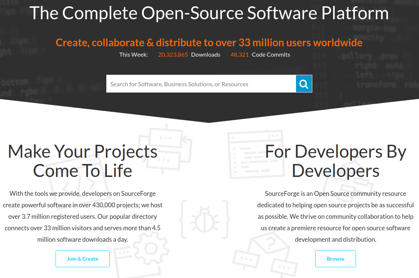Click the 'Make Your Projects Come To Life' heading
419x278 pixels.
[x=83, y=161]
